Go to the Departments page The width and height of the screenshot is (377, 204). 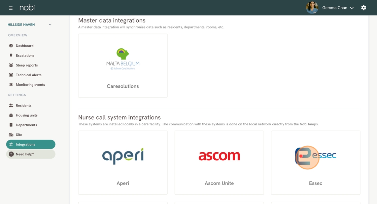[26, 125]
